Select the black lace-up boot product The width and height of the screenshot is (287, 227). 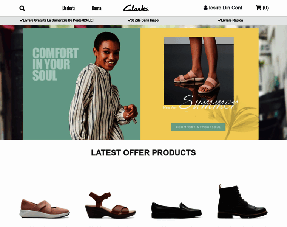pyautogui.click(x=242, y=202)
